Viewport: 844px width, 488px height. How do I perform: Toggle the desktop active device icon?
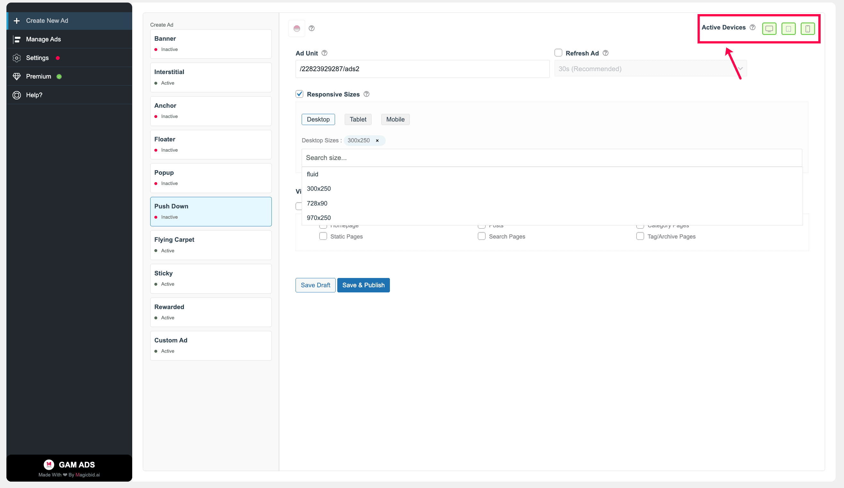(769, 29)
